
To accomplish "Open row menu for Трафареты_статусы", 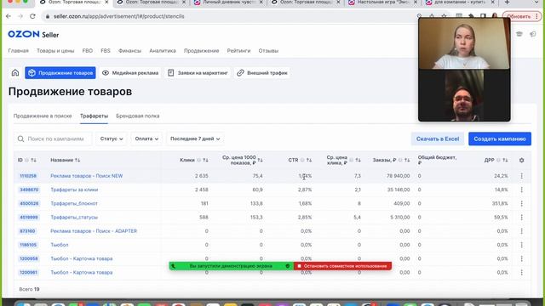I will pos(521,218).
